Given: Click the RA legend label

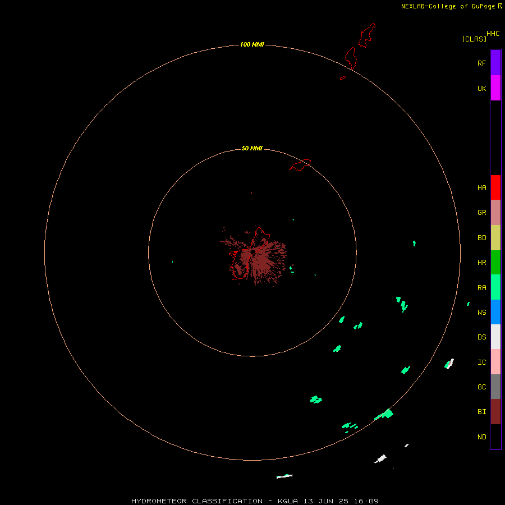Looking at the screenshot, I should pos(481,288).
